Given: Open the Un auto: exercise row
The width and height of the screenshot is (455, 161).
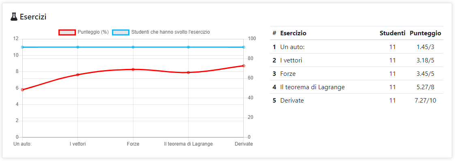Looking at the screenshot, I should pos(356,47).
